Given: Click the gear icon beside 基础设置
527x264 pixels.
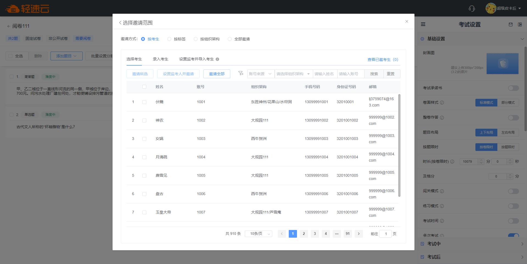Looking at the screenshot, I should (x=422, y=39).
